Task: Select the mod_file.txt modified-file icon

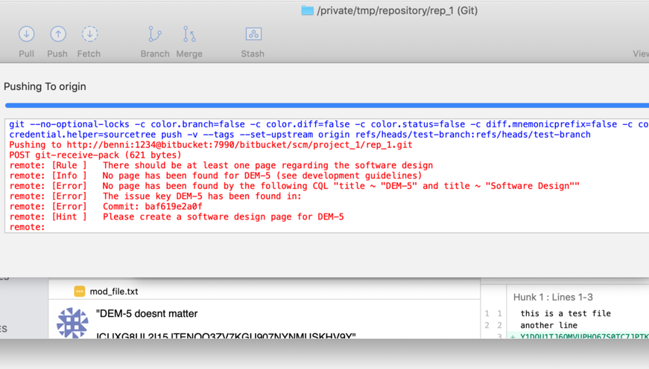Action: 79,292
